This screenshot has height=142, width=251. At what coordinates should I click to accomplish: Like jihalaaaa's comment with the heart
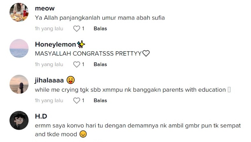point(76,101)
